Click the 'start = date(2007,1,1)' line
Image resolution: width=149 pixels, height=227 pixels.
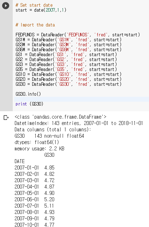pos(41,10)
